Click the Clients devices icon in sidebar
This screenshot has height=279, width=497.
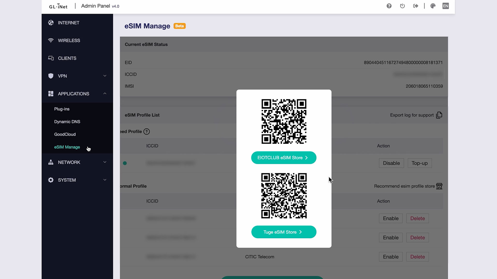[x=51, y=58]
